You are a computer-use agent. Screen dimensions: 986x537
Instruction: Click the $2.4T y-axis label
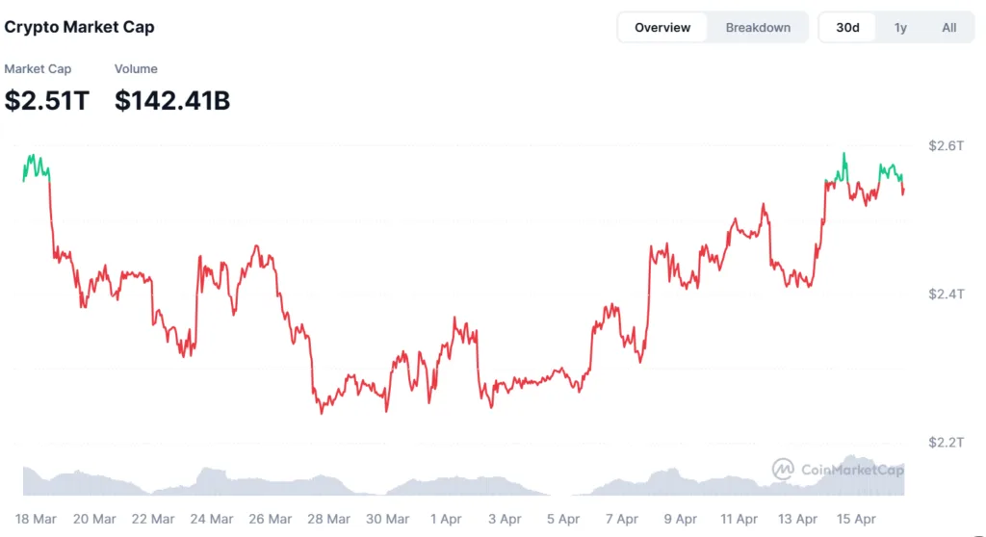click(x=946, y=294)
